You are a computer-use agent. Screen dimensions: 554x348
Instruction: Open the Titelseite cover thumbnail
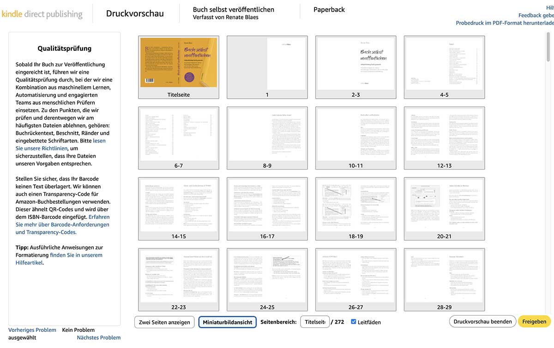click(179, 63)
